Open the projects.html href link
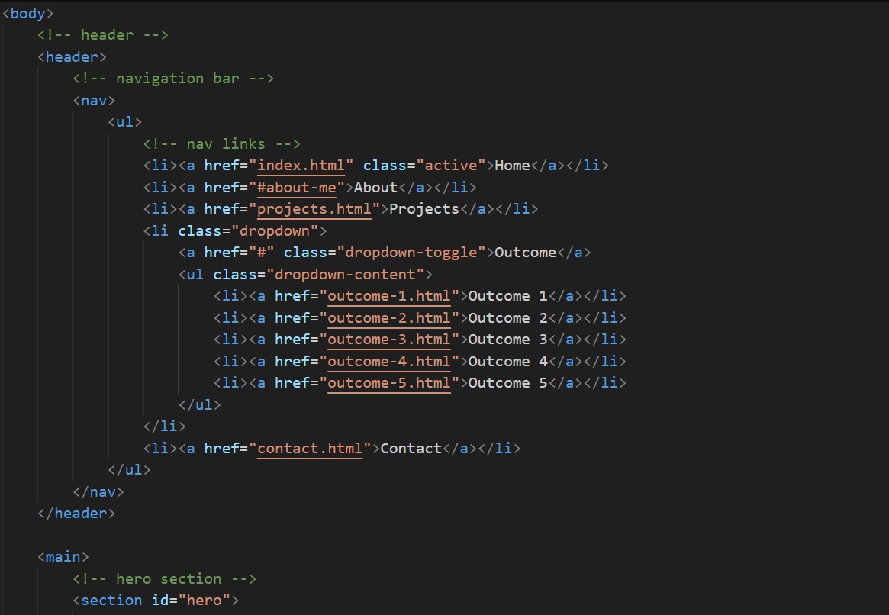 click(314, 209)
